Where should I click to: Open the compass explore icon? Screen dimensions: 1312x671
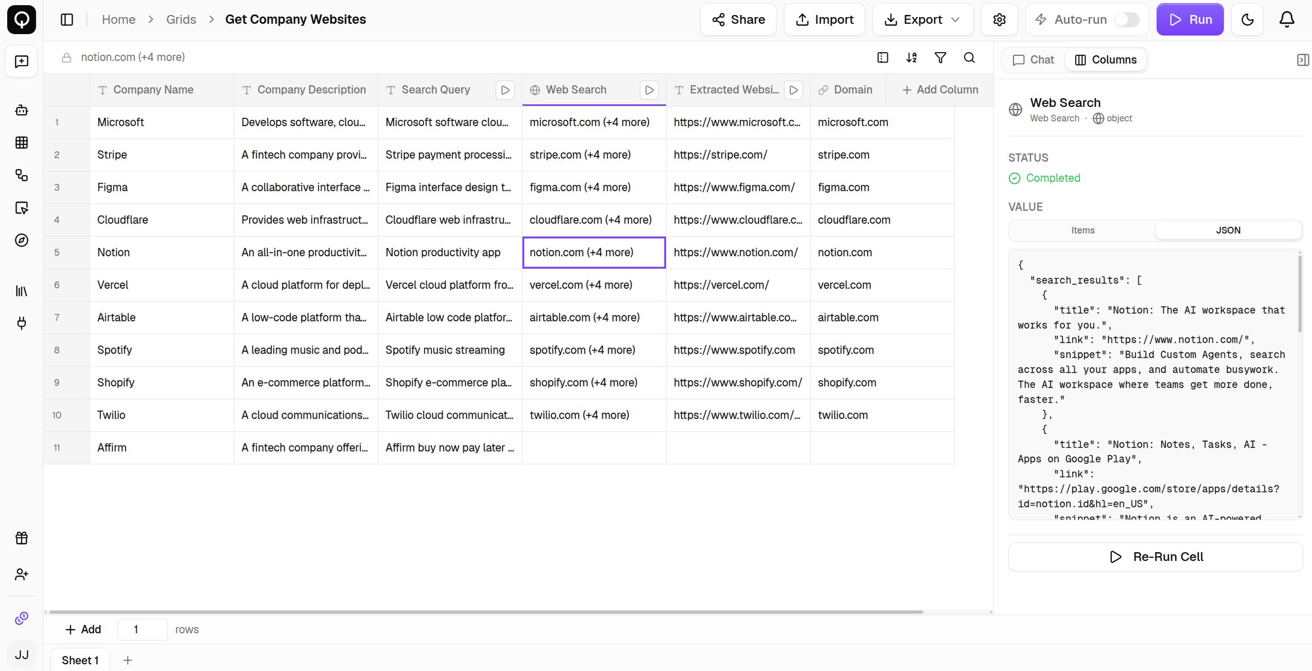click(21, 240)
